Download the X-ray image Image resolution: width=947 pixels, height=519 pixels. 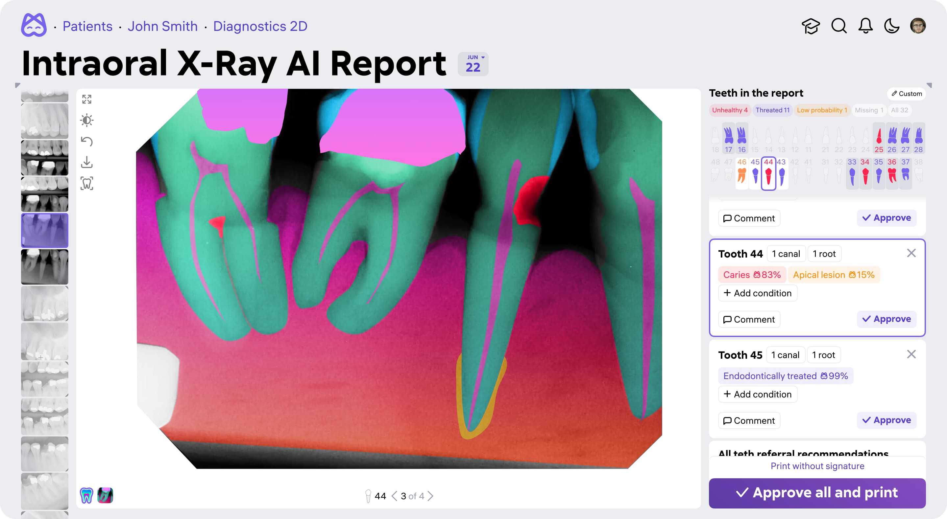[87, 162]
